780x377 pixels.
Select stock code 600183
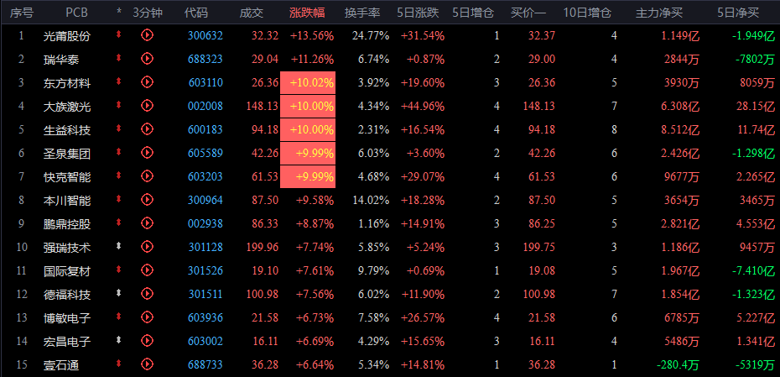click(x=205, y=130)
